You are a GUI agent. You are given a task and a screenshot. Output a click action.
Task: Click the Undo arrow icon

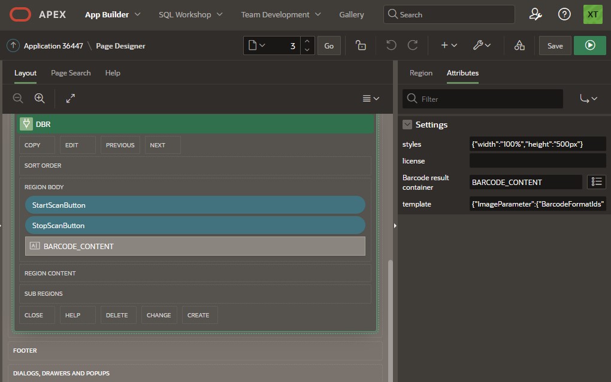391,46
